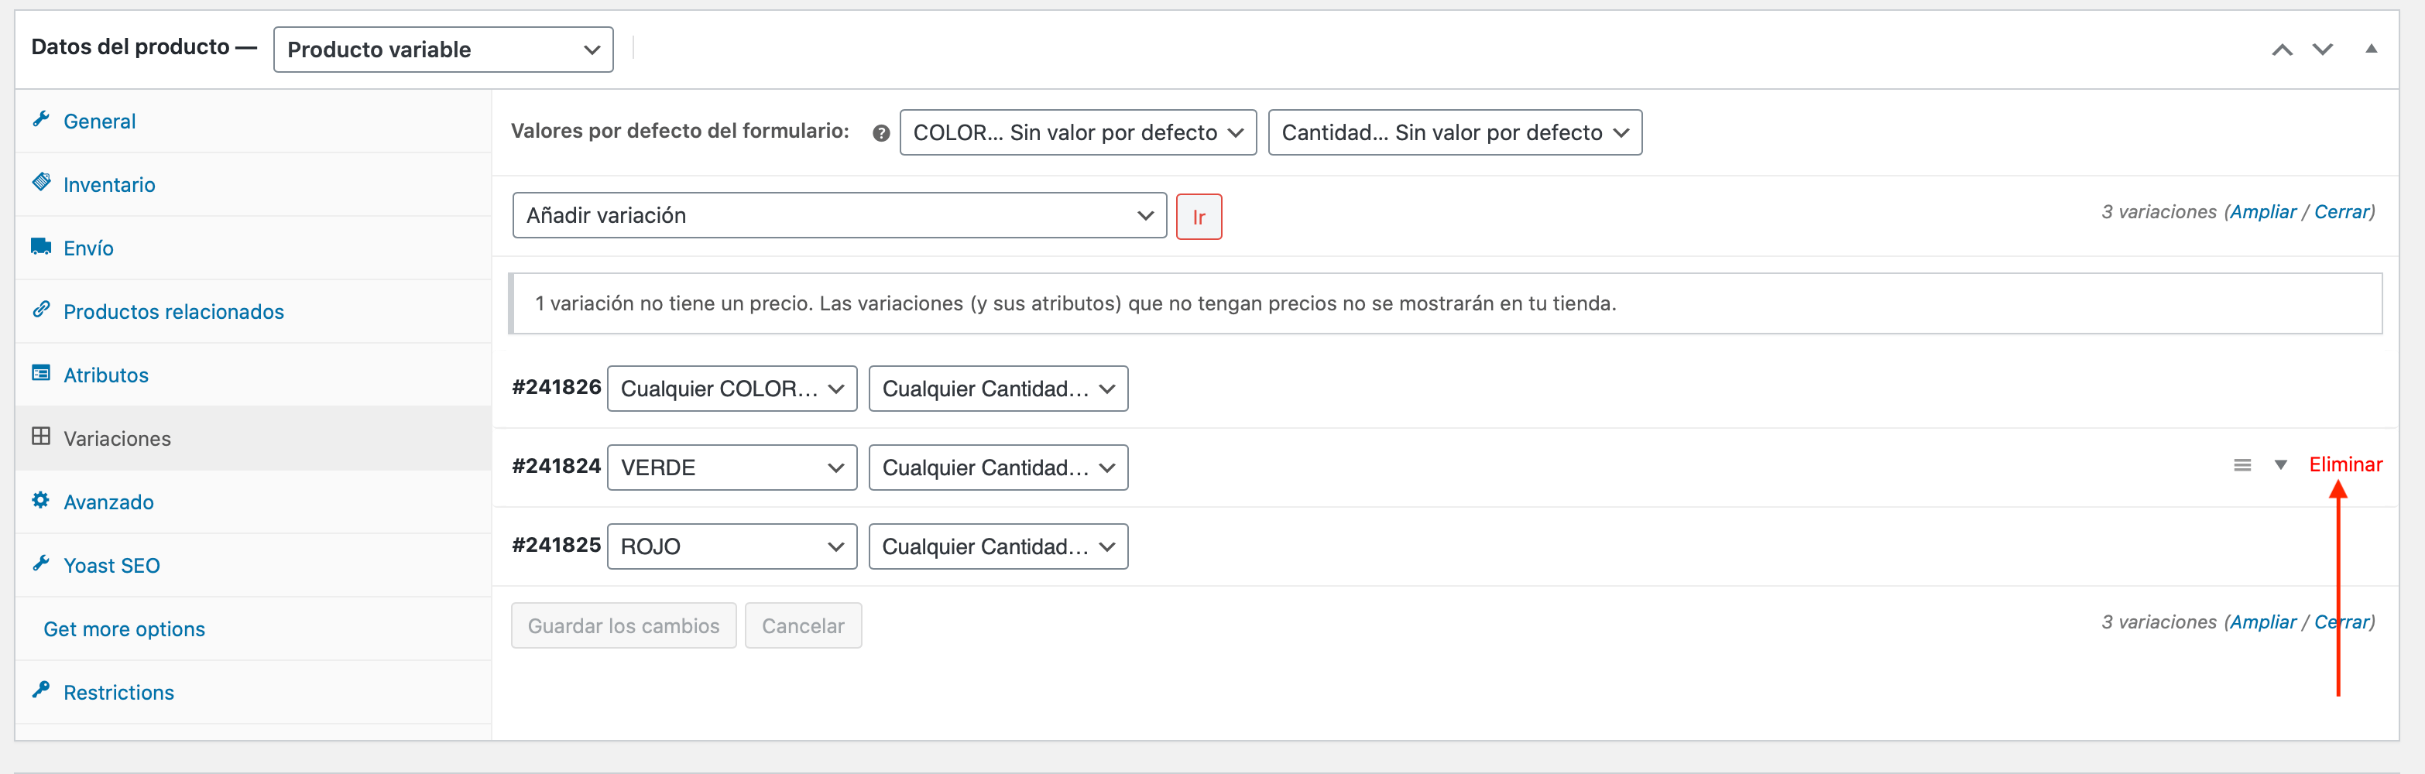Click the Productos relacionados link icon
Screen dimensions: 2425x774
(40, 309)
